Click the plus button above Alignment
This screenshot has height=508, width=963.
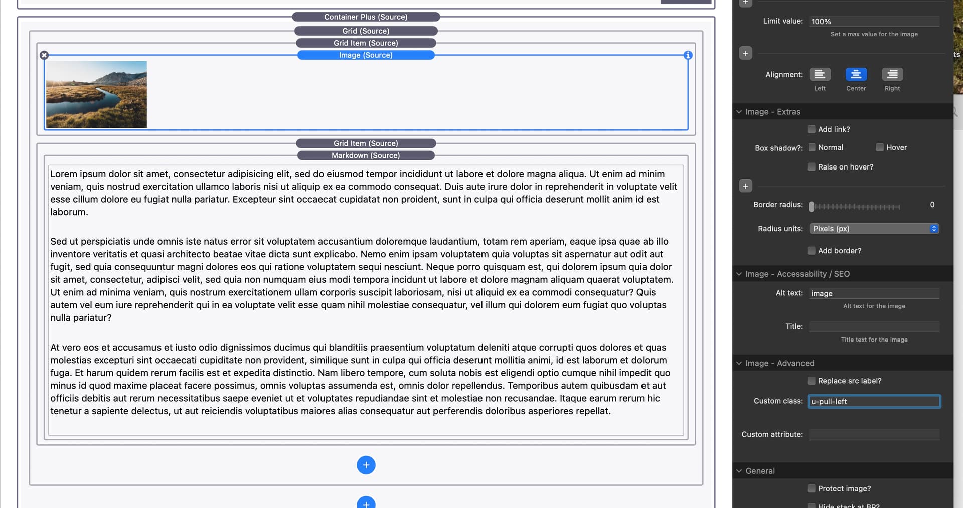[745, 53]
